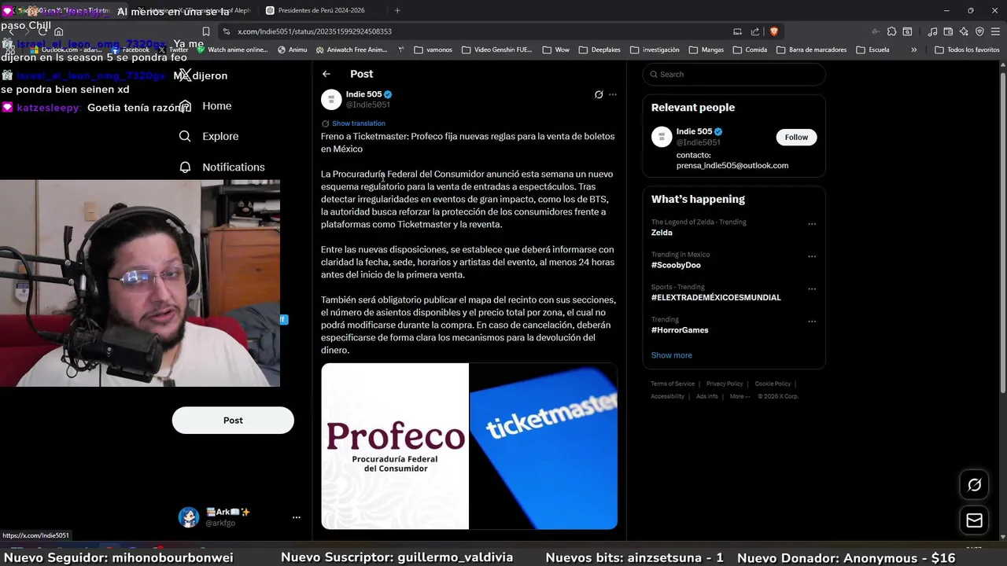The width and height of the screenshot is (1007, 566).
Task: Follow Indie 505 account
Action: point(796,137)
